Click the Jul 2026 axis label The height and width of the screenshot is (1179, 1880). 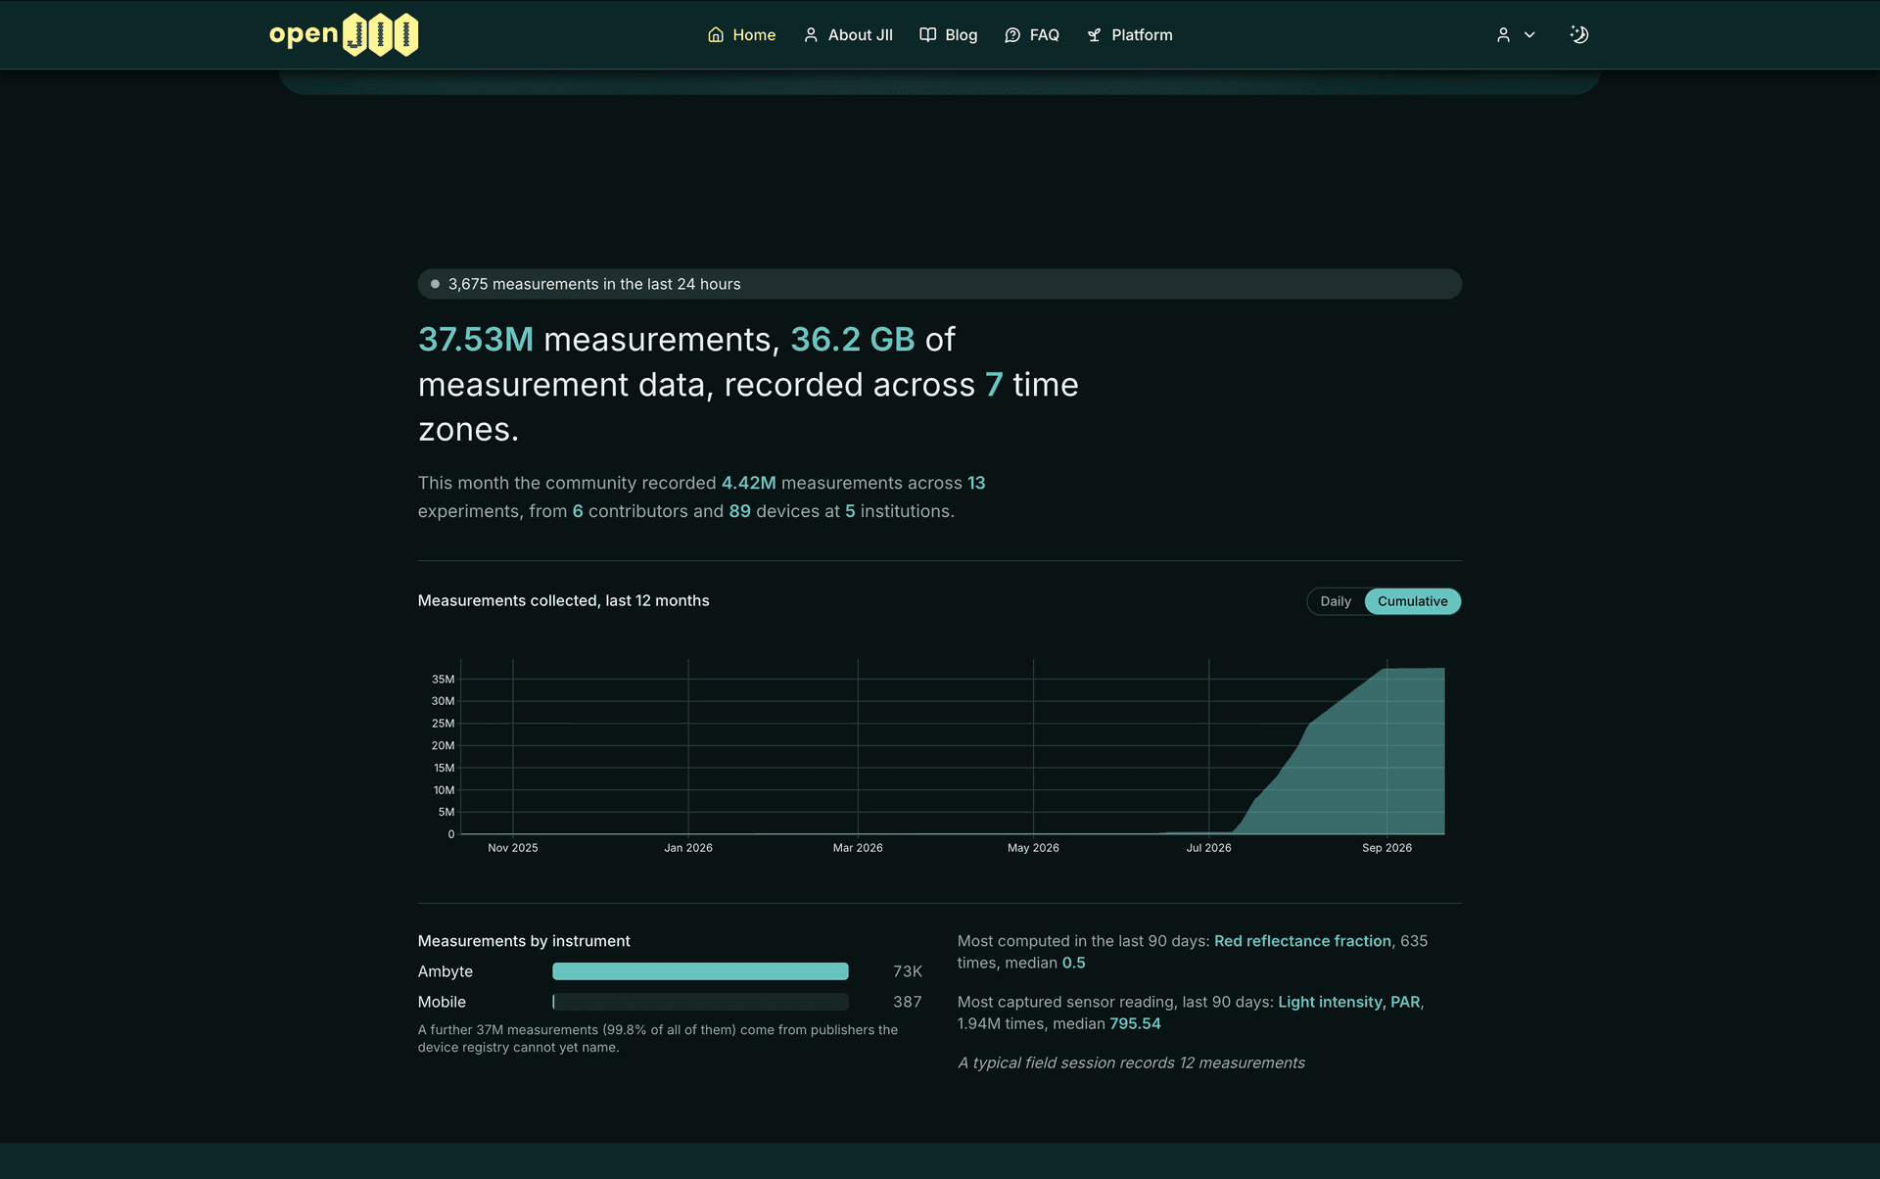pos(1208,848)
